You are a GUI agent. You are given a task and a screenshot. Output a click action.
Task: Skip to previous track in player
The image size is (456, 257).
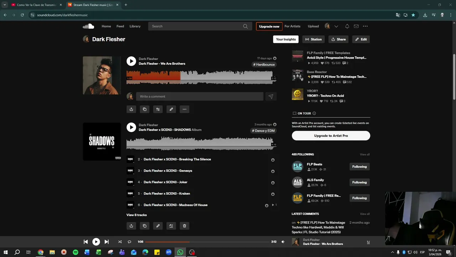pos(85,242)
